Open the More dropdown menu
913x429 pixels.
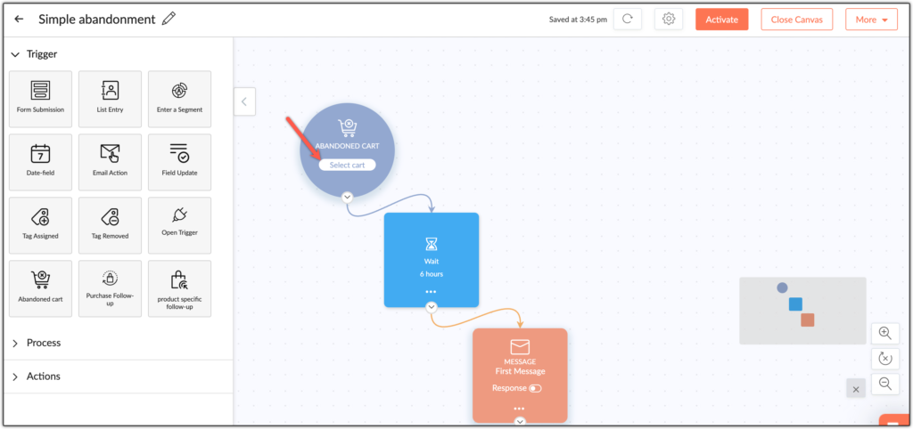[x=871, y=20]
